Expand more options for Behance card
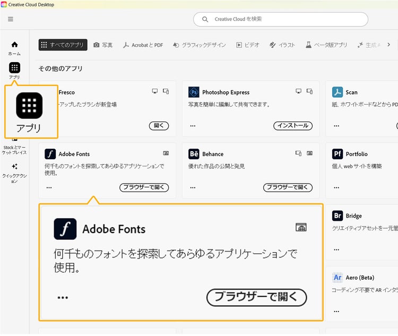The image size is (398, 336). tap(193, 187)
